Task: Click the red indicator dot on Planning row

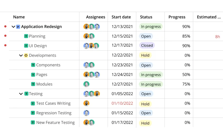Action: [x=5, y=36]
